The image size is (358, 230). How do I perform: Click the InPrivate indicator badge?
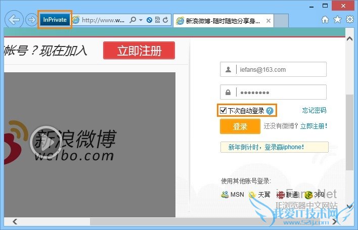55,20
